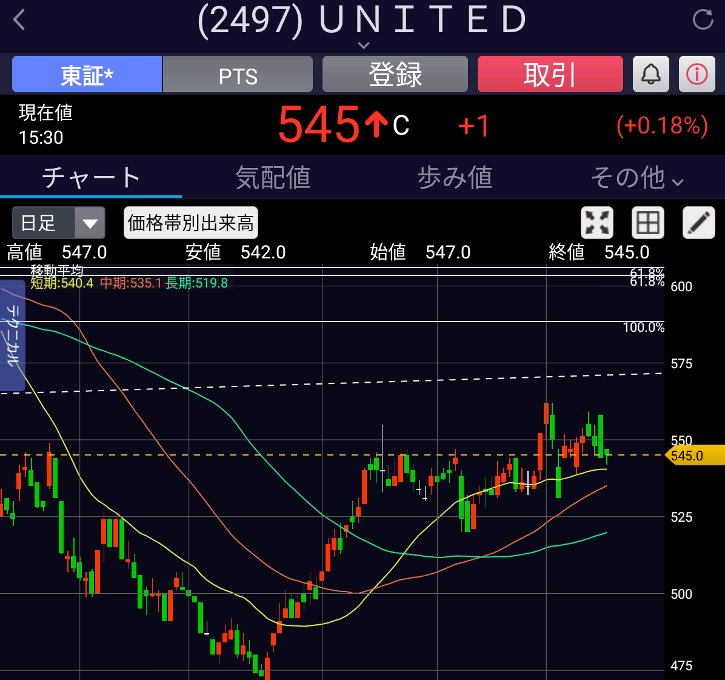Switch market to 東証
725x680 pixels.
[x=87, y=75]
